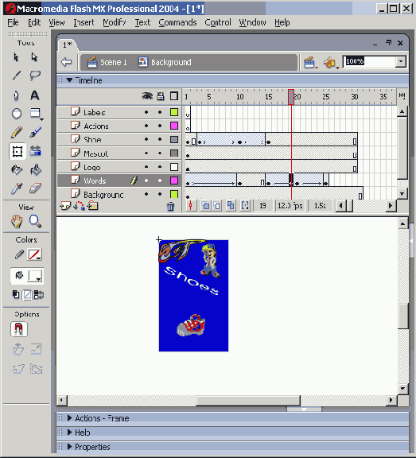Pick the Oval tool
416x458 pixels.
coord(17,114)
